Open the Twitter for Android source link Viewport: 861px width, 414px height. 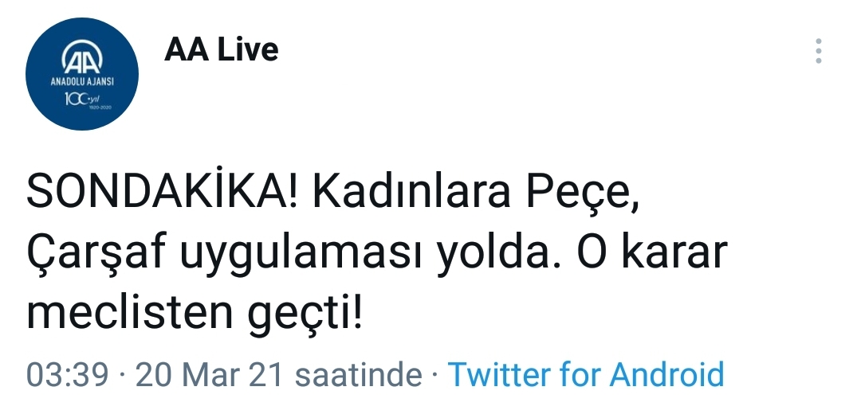586,374
